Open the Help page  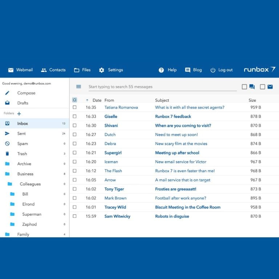point(172,70)
